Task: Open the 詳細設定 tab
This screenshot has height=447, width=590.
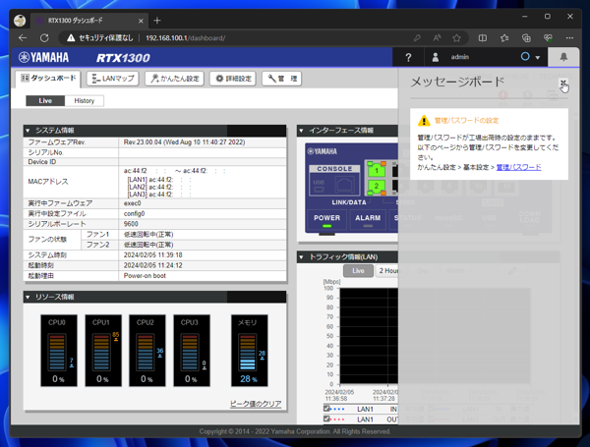Action: point(233,79)
